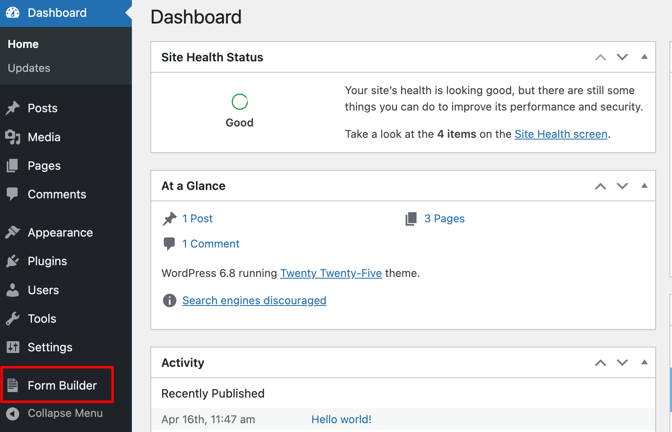This screenshot has height=432, width=672.
Task: Click the Media icon in sidebar
Action: click(x=13, y=137)
